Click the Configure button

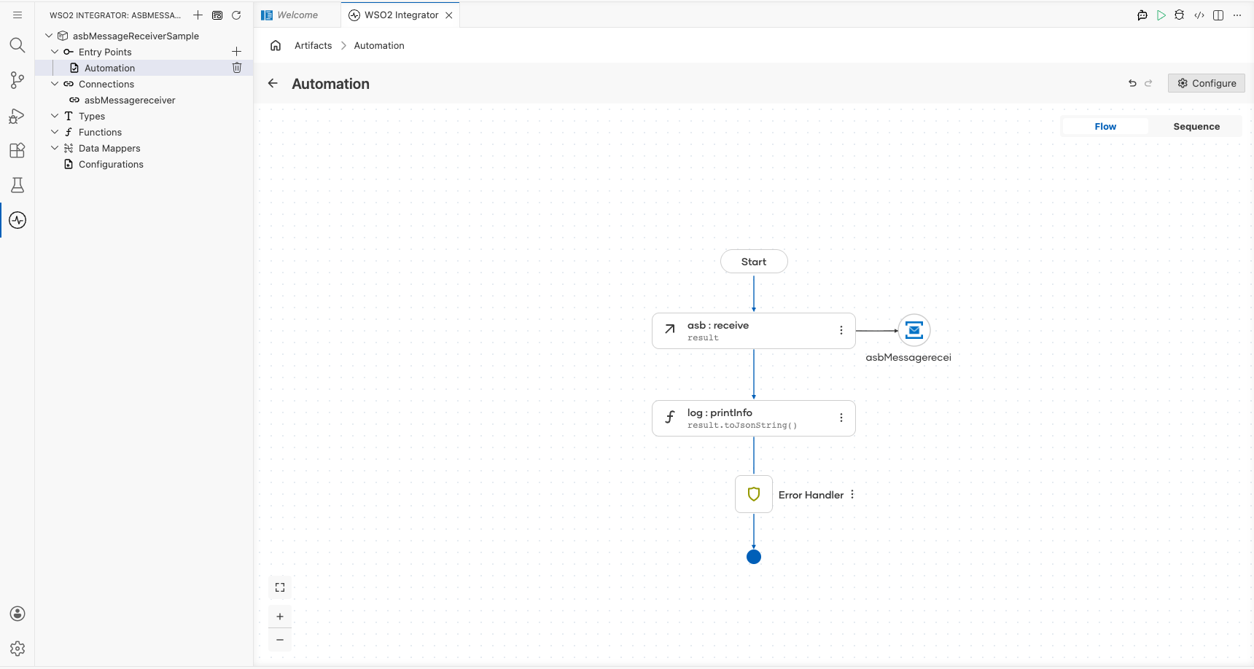[x=1207, y=83]
